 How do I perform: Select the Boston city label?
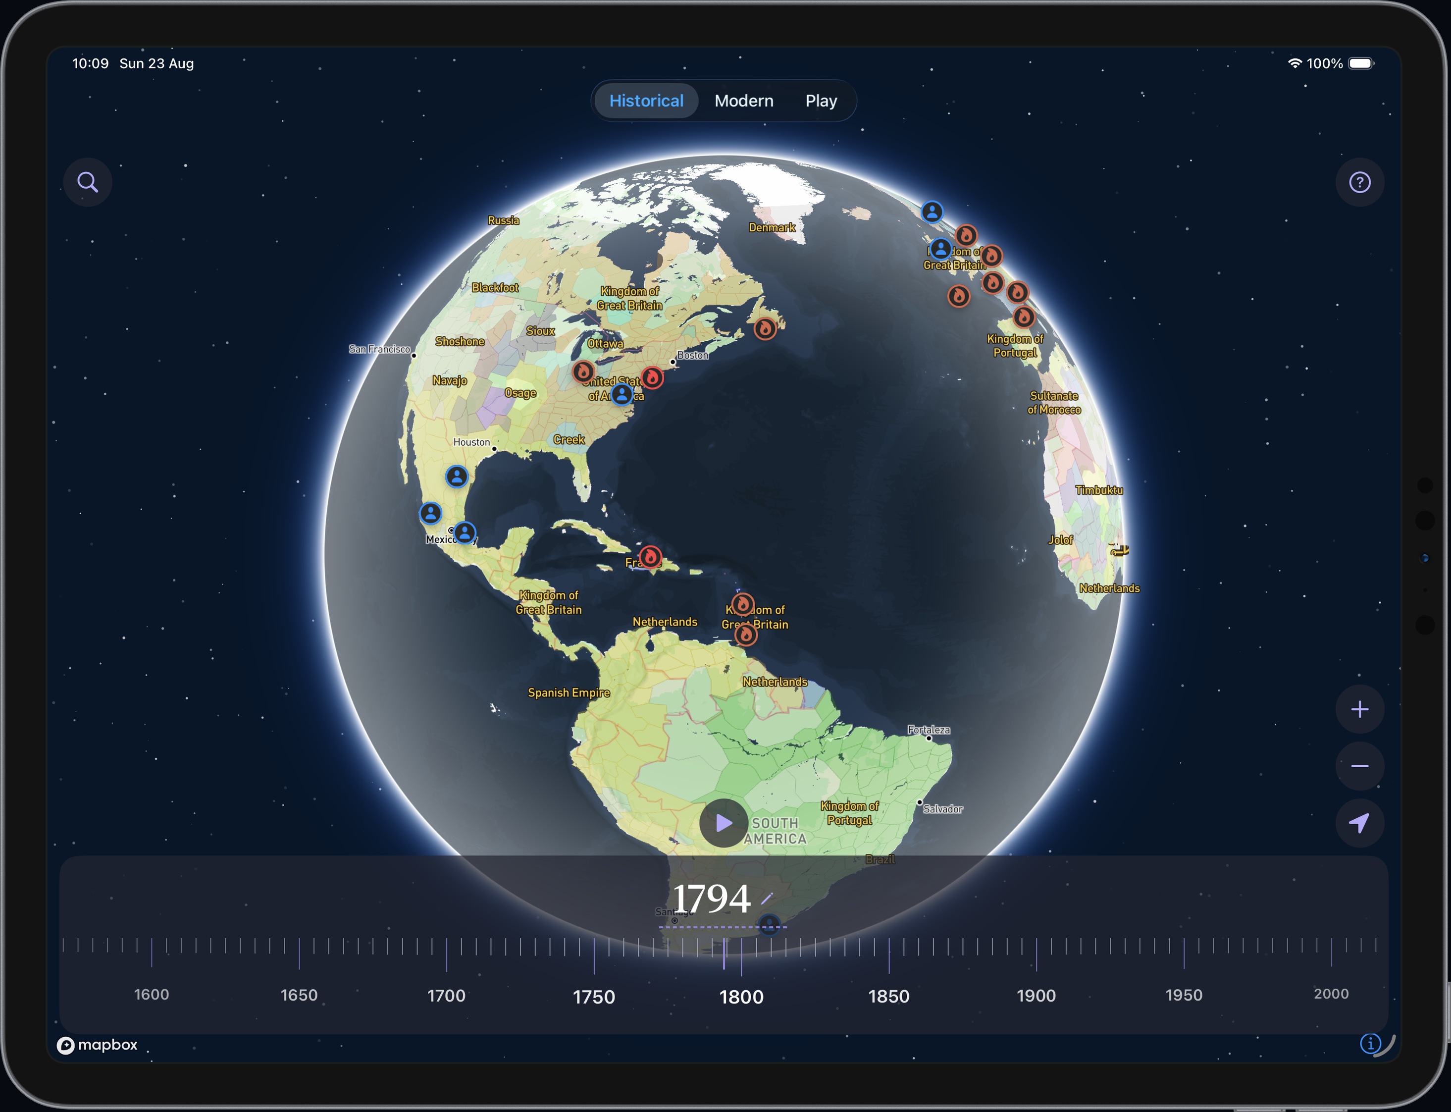pyautogui.click(x=693, y=355)
